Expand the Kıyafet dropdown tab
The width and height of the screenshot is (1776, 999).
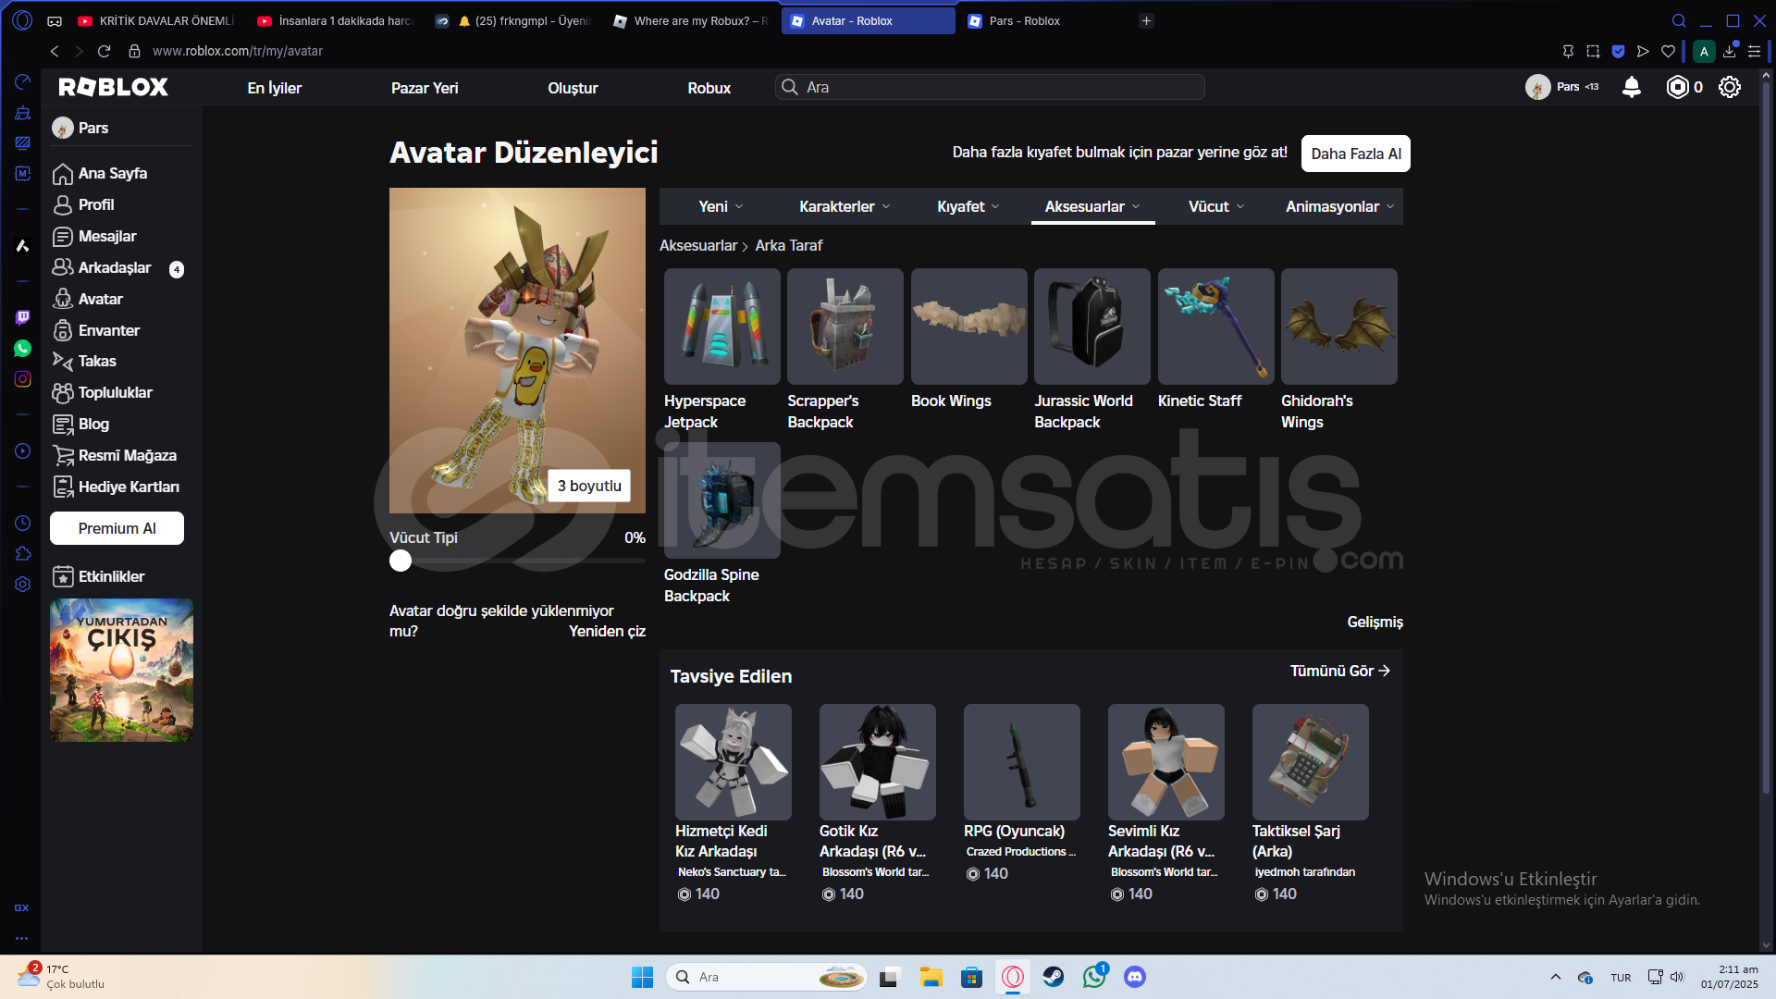click(x=968, y=206)
